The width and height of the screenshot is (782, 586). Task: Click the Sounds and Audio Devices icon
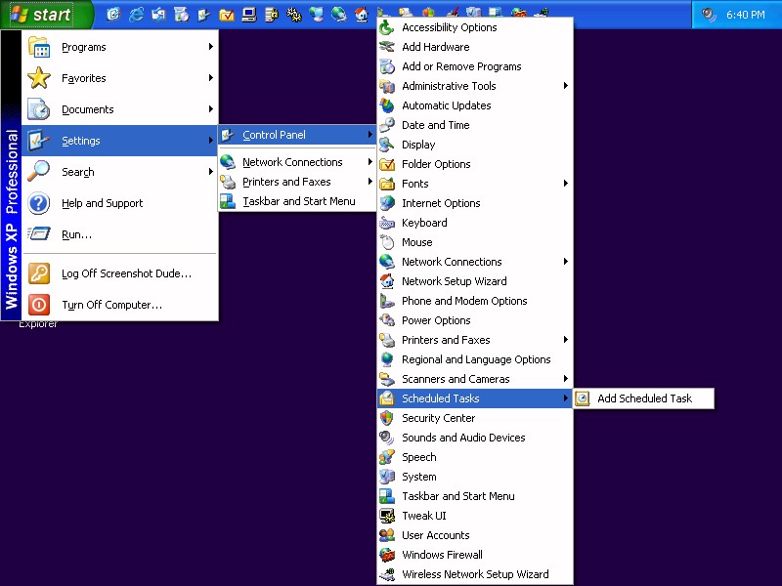(x=387, y=438)
